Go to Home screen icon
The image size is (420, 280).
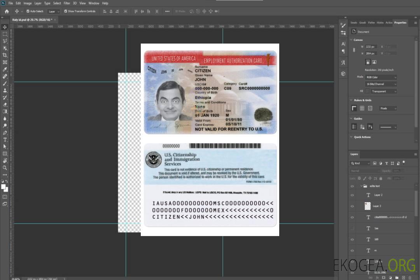pos(7,11)
